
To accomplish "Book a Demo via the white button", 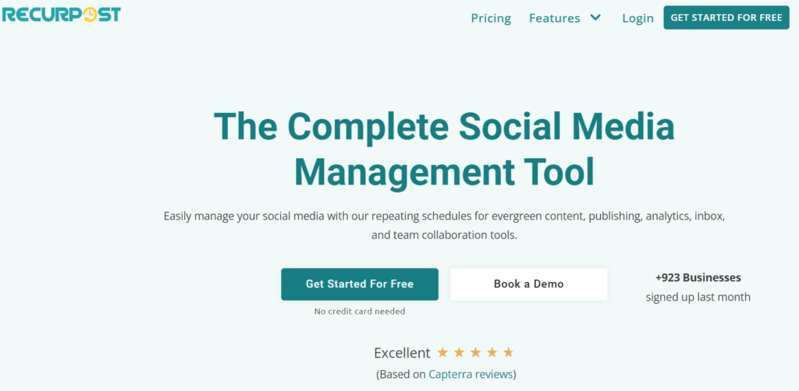I will 528,284.
